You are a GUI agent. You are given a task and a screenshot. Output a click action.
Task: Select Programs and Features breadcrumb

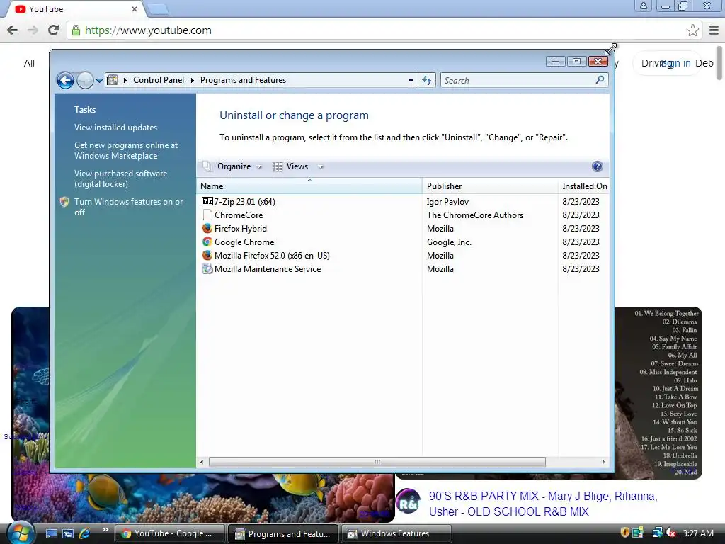(x=244, y=80)
